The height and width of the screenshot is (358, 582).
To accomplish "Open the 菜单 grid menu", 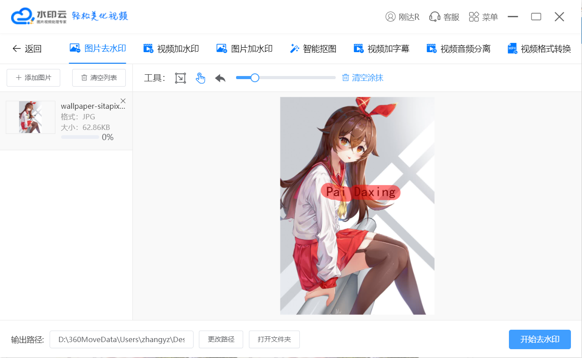I will 474,17.
